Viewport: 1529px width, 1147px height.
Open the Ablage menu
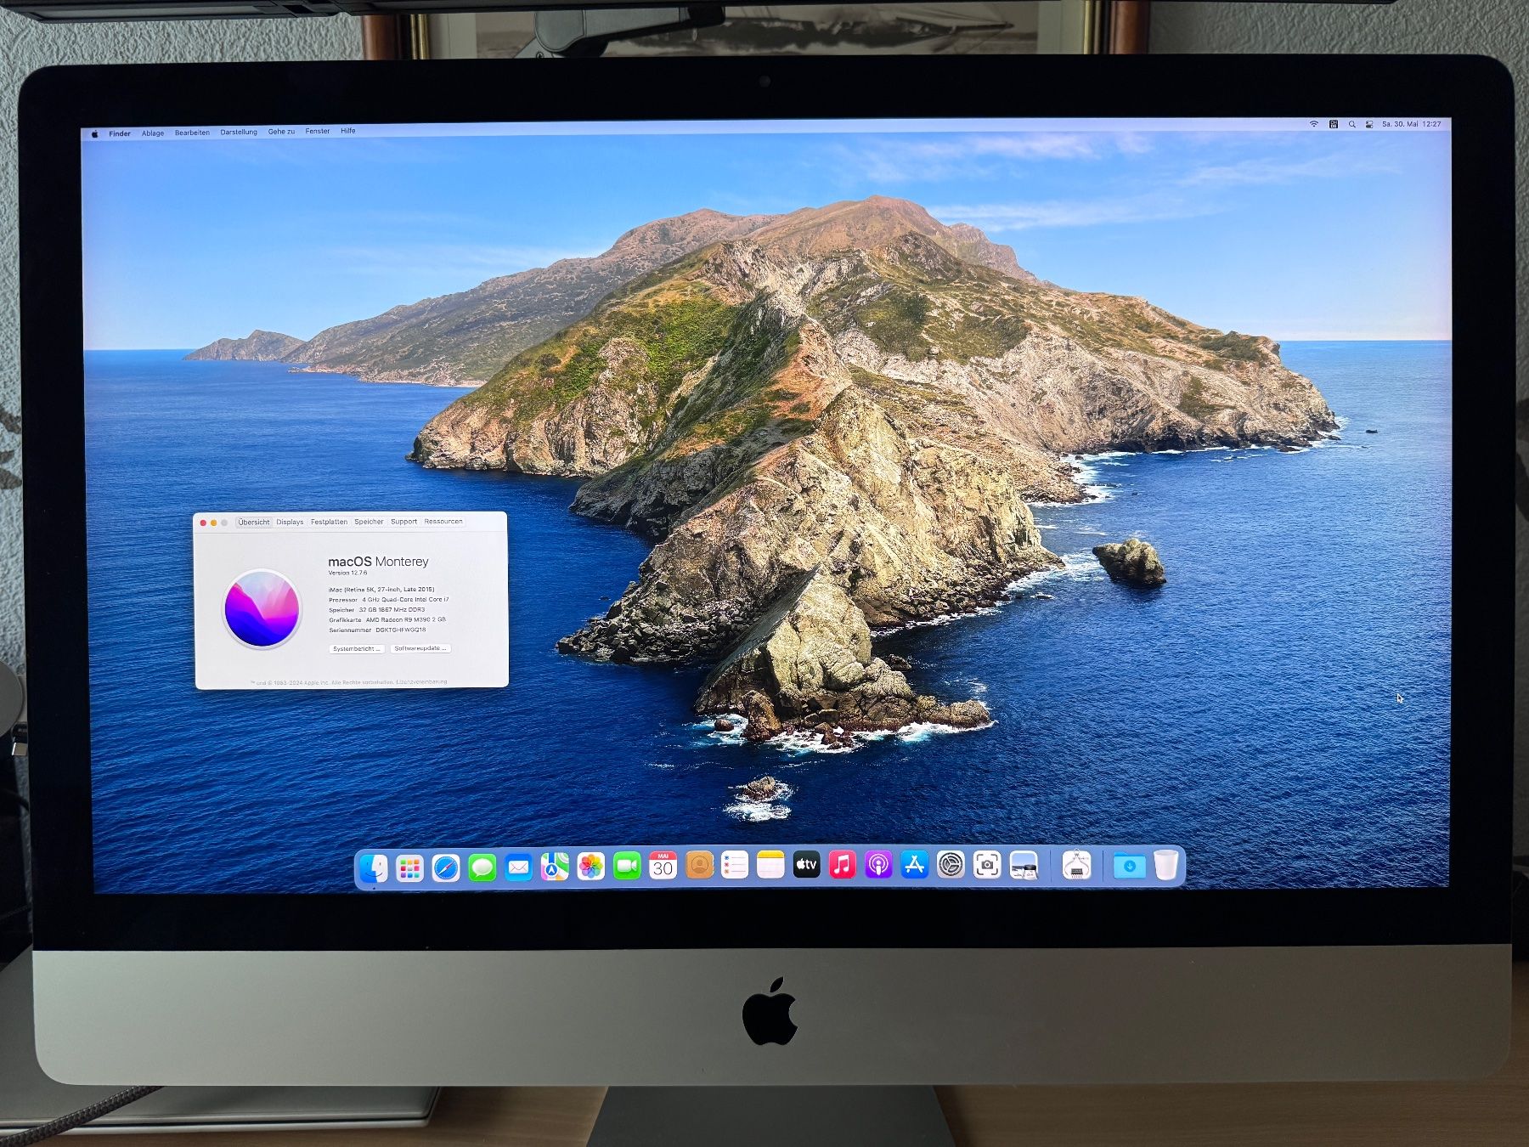(x=153, y=133)
